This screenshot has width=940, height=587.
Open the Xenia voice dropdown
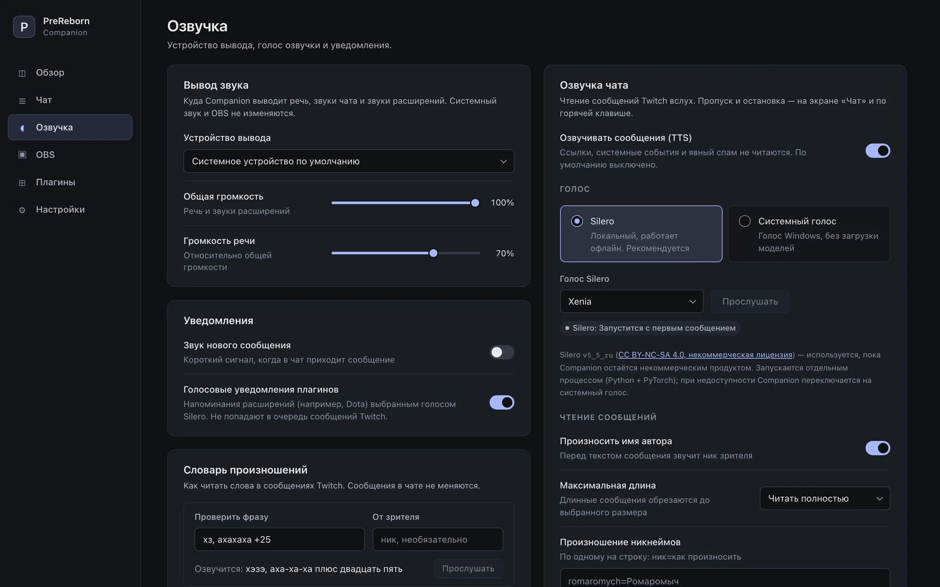coord(631,301)
